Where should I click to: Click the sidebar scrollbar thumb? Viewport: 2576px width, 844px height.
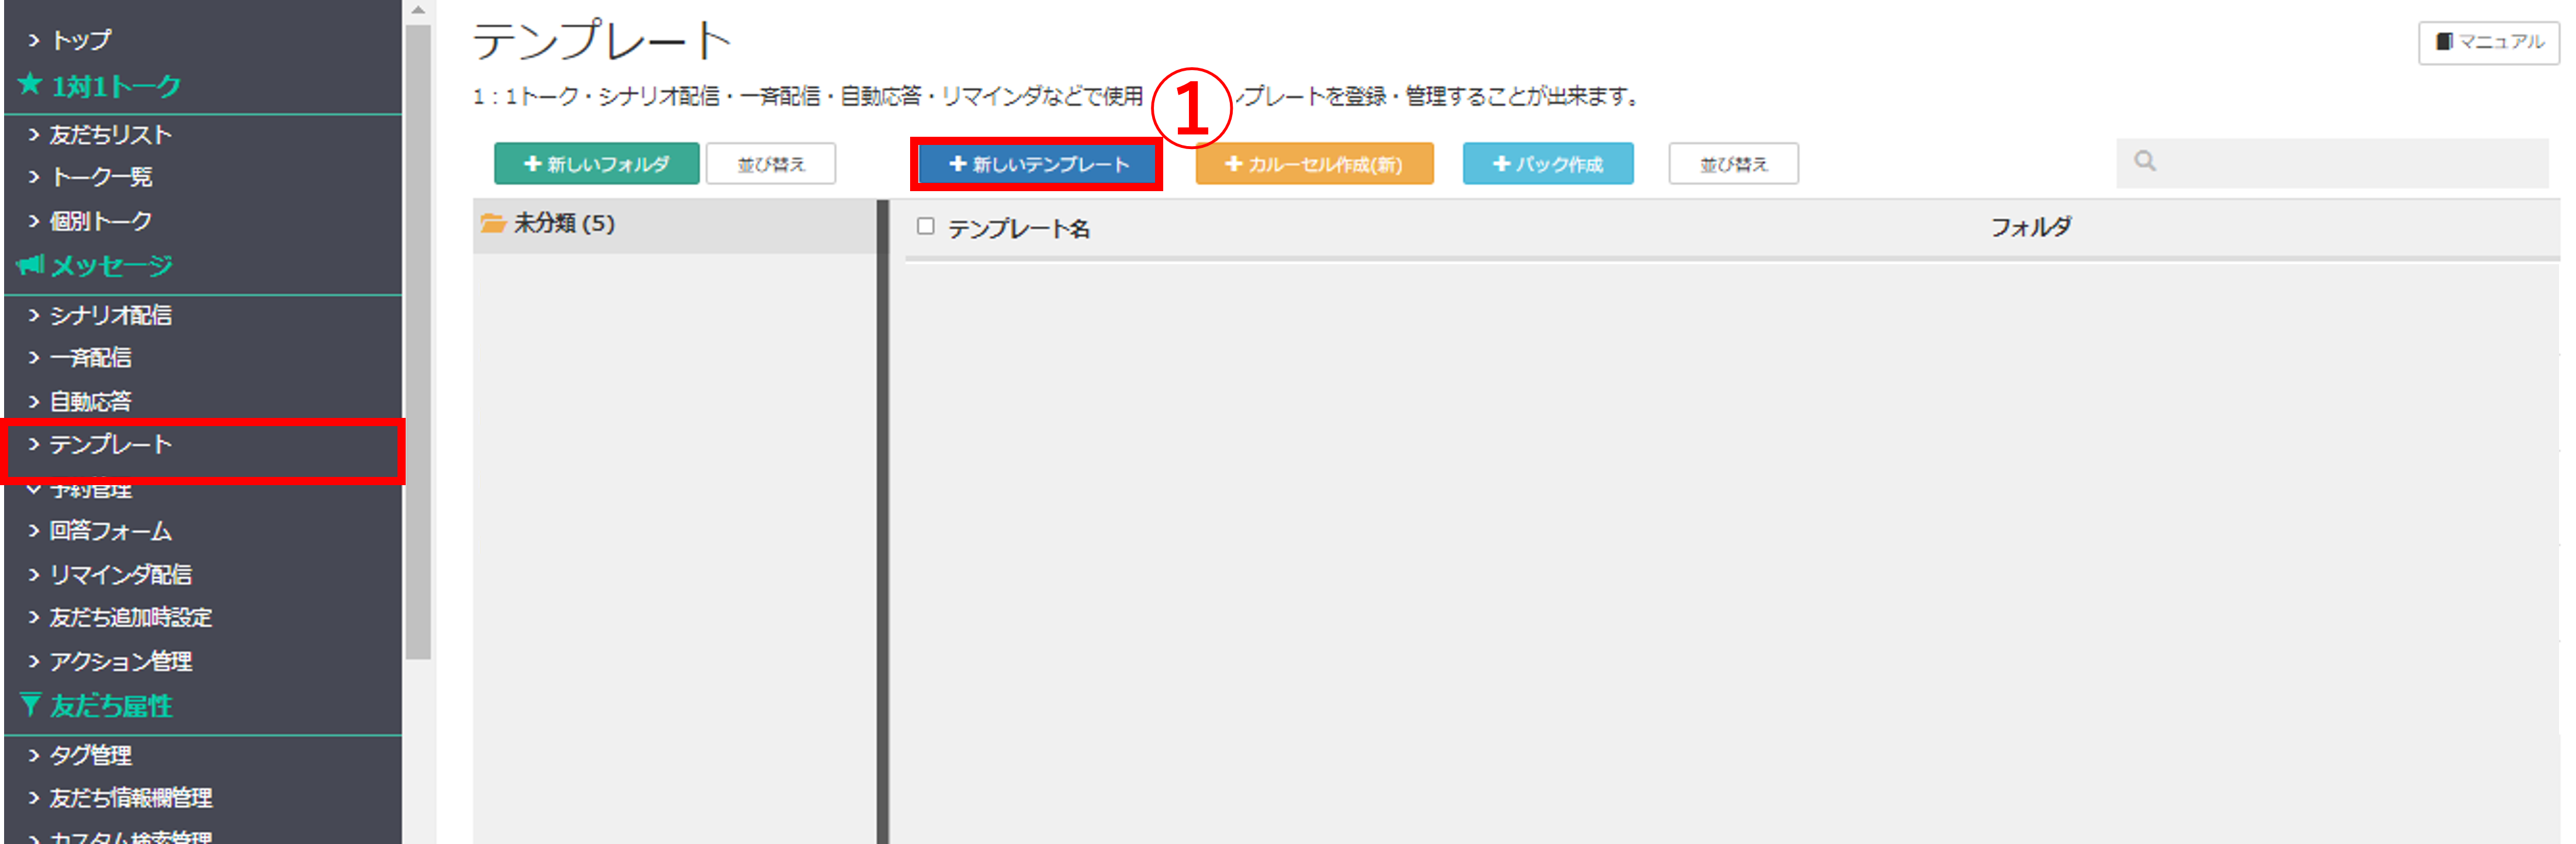[x=418, y=343]
